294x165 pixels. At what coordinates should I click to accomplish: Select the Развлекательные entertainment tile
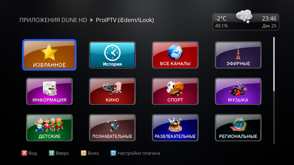pyautogui.click(x=175, y=128)
